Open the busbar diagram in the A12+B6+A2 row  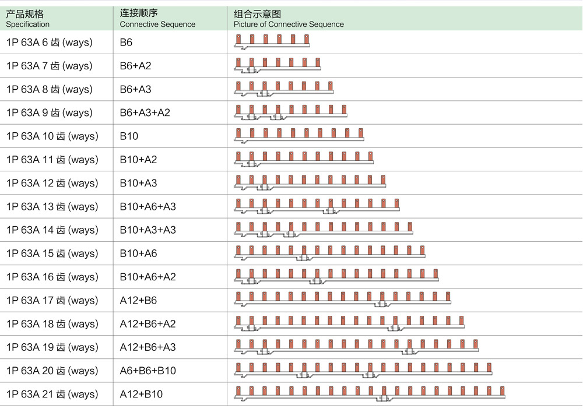click(x=349, y=322)
